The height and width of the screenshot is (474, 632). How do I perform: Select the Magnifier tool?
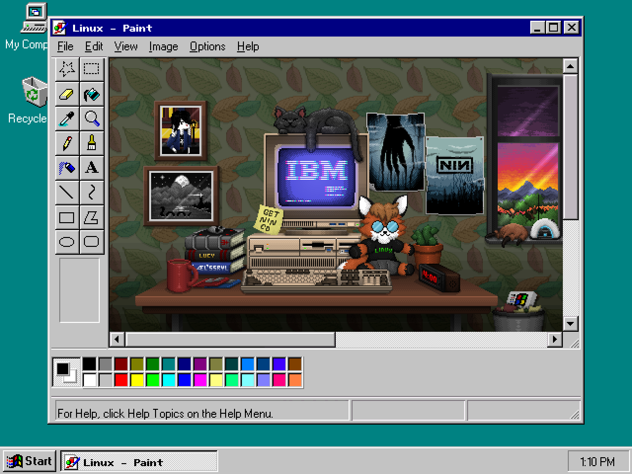click(91, 118)
